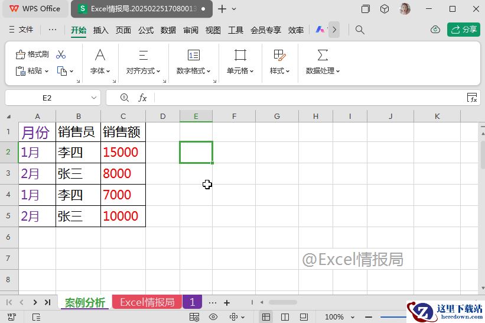485x323 pixels.
Task: Open the Alignment (对齐方式) group icon
Action: 143,55
